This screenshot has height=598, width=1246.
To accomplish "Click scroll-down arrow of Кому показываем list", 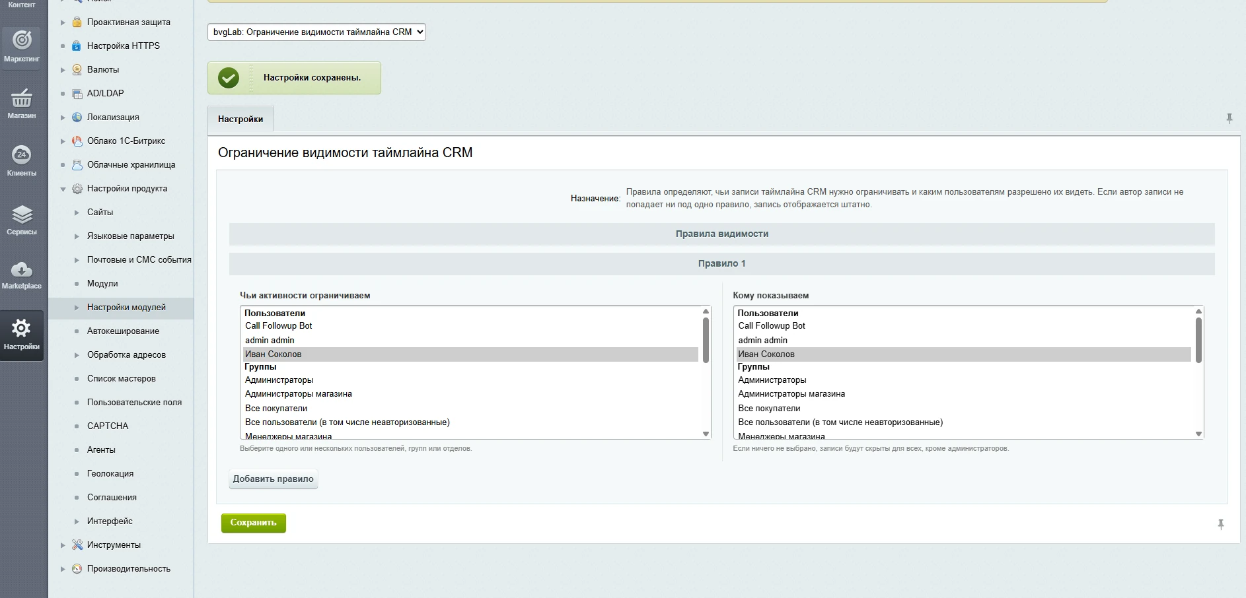I will pos(1198,434).
